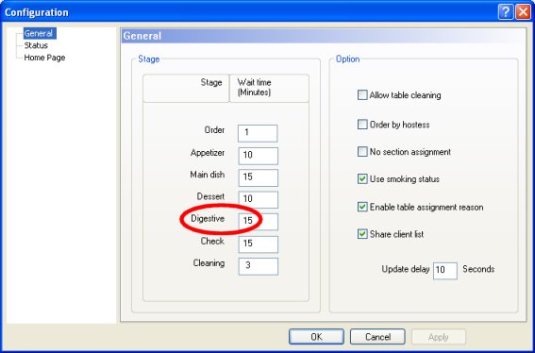Click the Seconds unit label

click(478, 269)
